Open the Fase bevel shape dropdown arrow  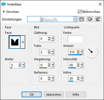[x=23, y=42]
